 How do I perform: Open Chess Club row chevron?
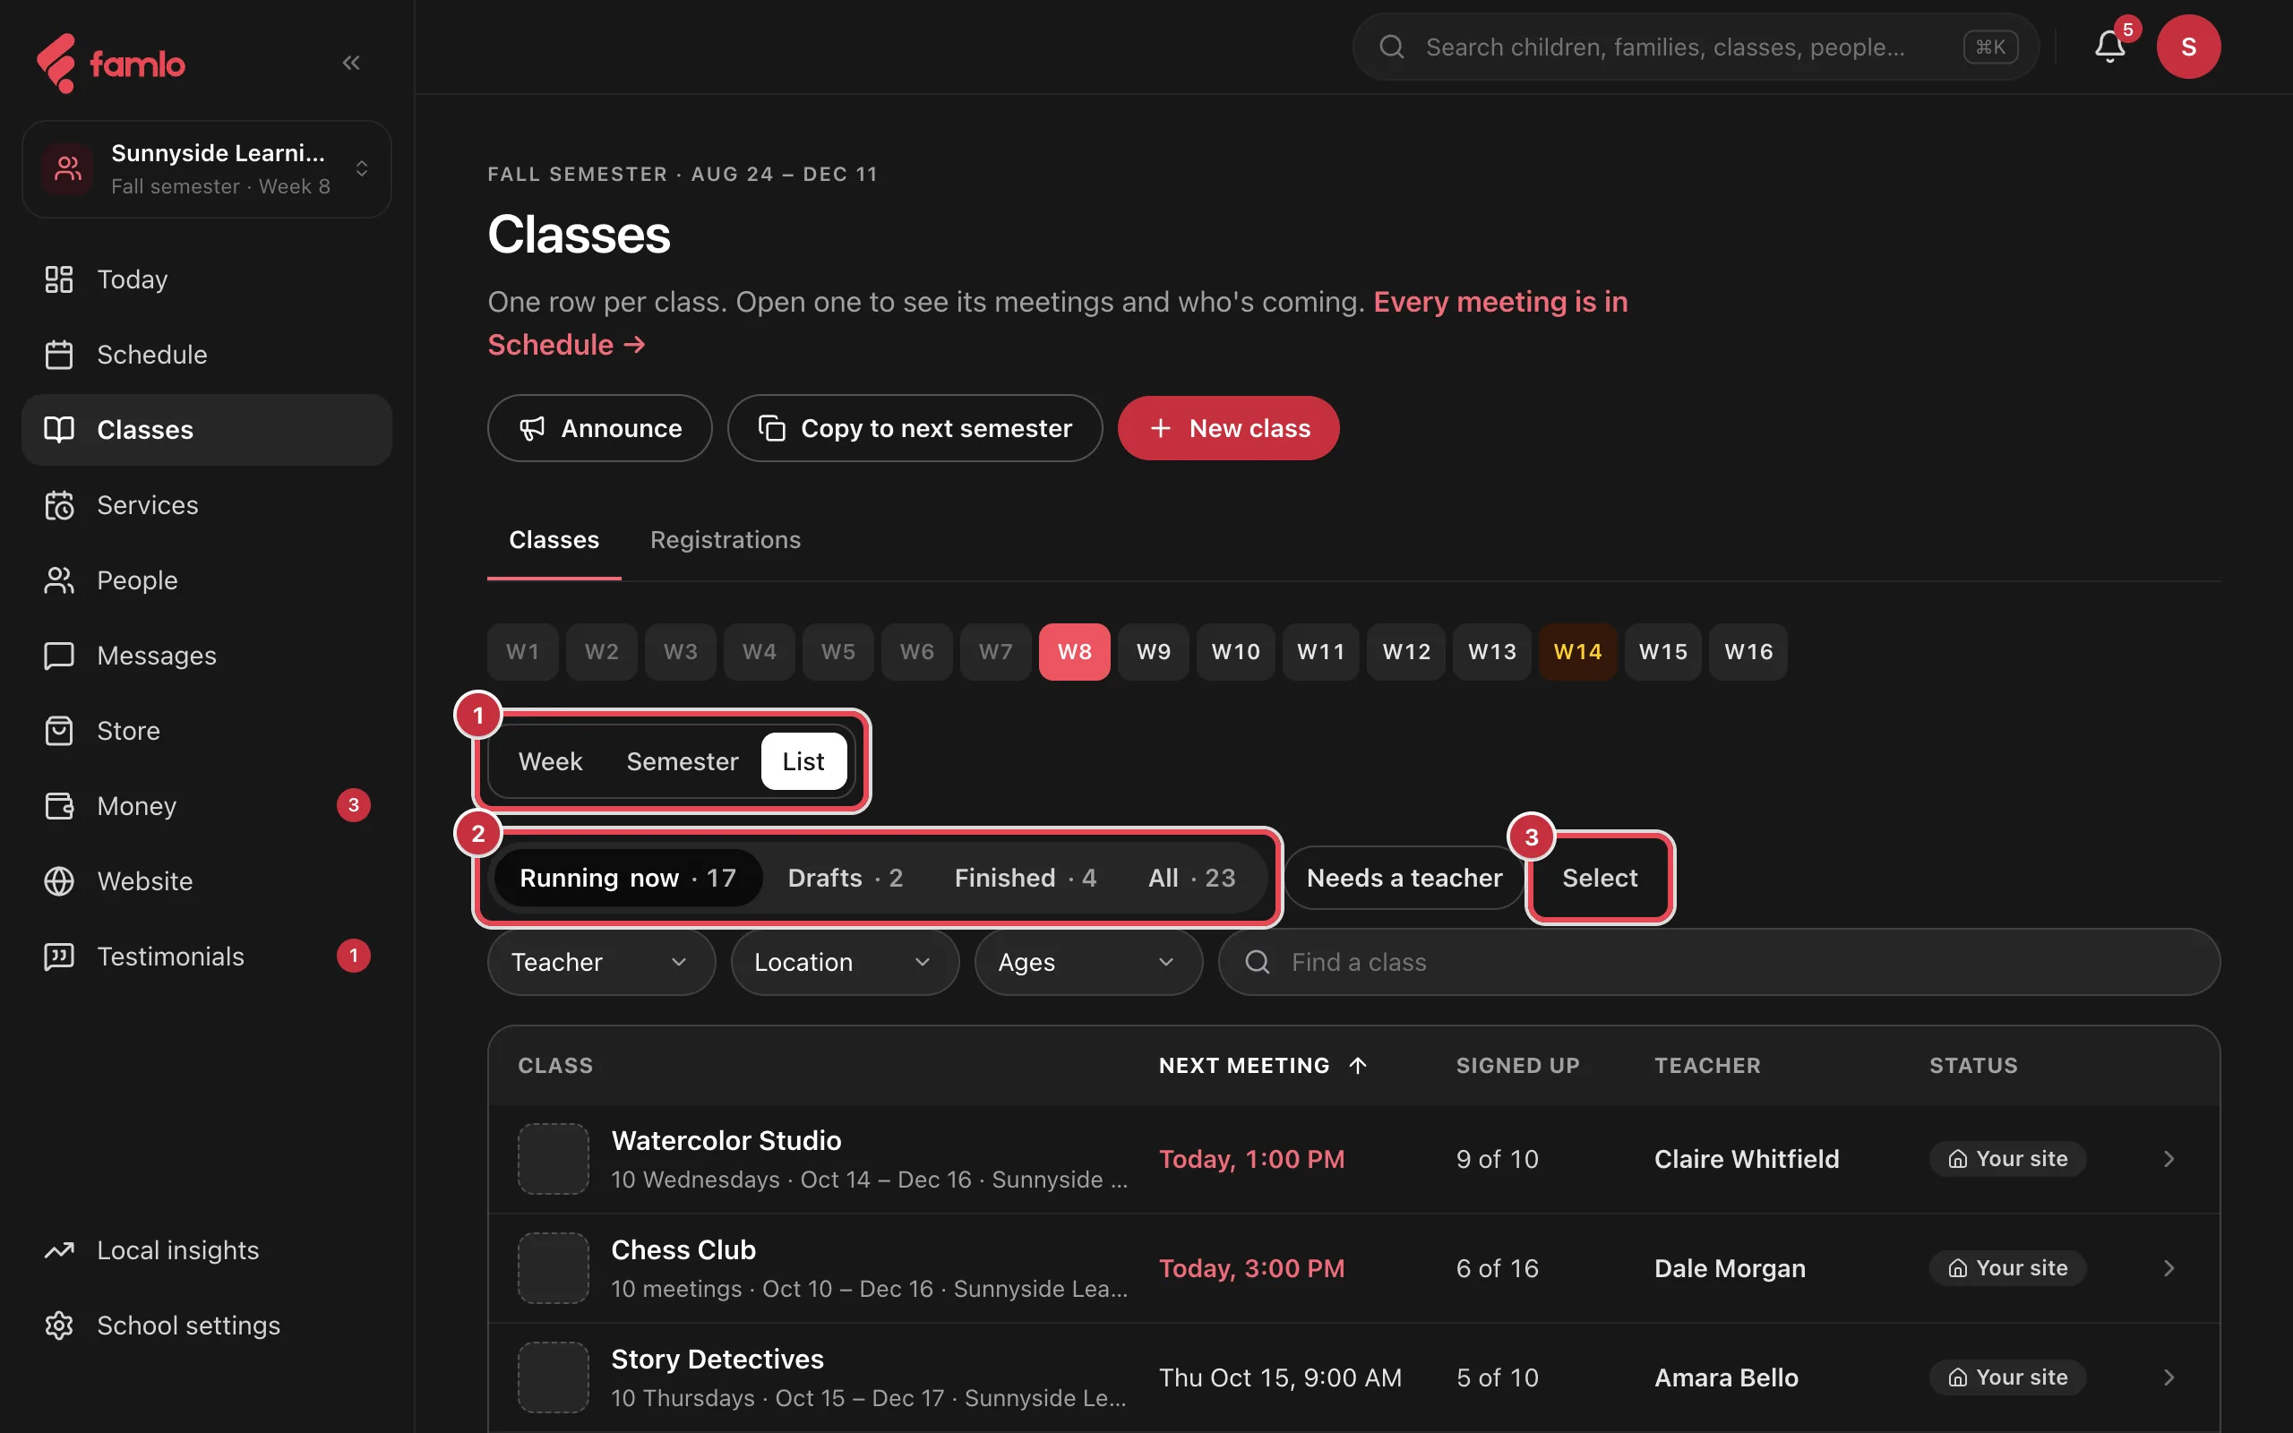coord(2168,1268)
